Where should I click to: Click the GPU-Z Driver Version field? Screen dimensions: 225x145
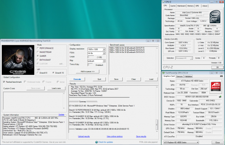point(199,124)
